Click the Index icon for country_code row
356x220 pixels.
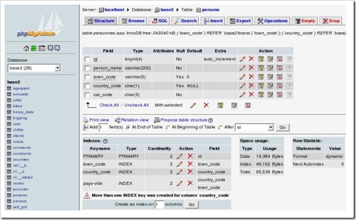click(x=270, y=86)
